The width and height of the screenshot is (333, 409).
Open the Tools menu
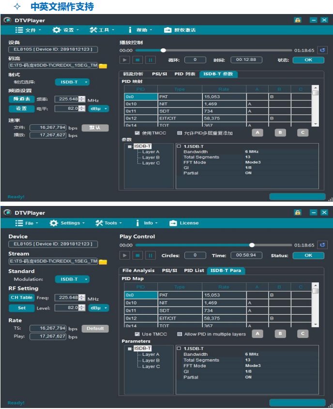pos(108,223)
